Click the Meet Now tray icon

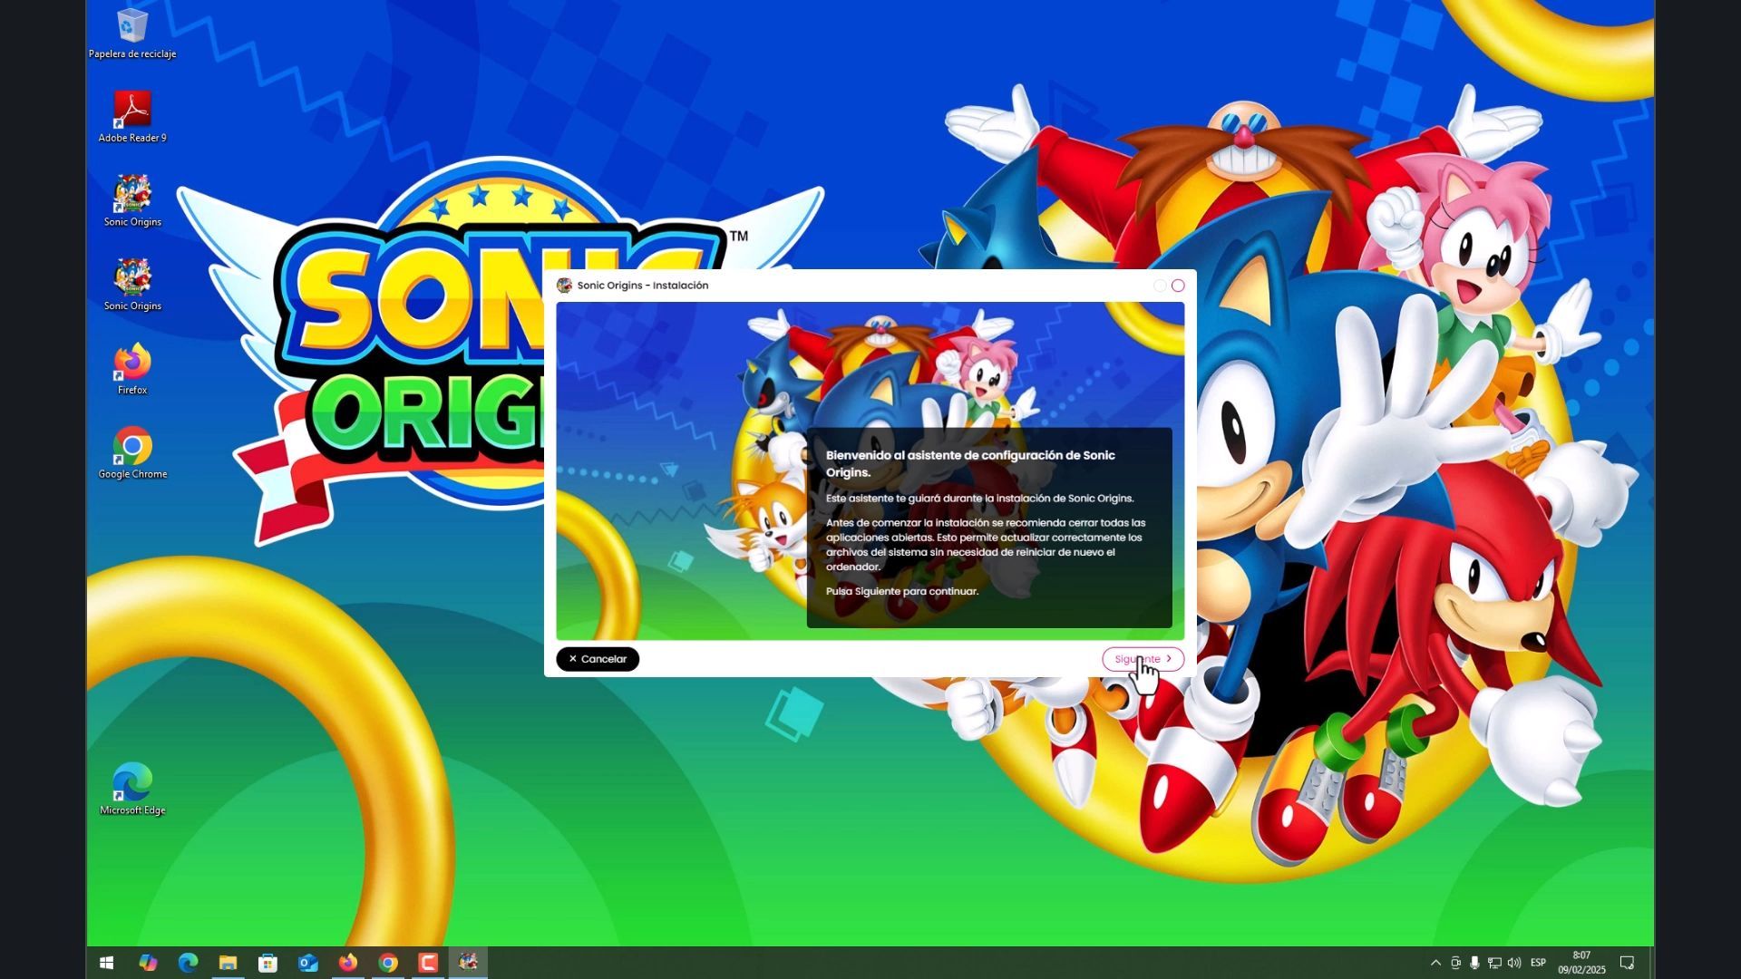tap(1455, 963)
